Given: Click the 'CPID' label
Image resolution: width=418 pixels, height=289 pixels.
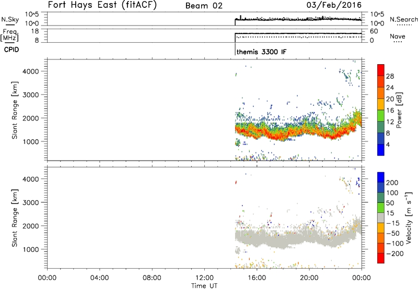Looking at the screenshot, I should tap(11, 50).
